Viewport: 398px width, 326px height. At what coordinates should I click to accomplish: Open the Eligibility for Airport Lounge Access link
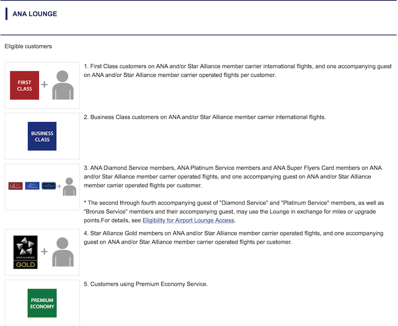click(188, 220)
